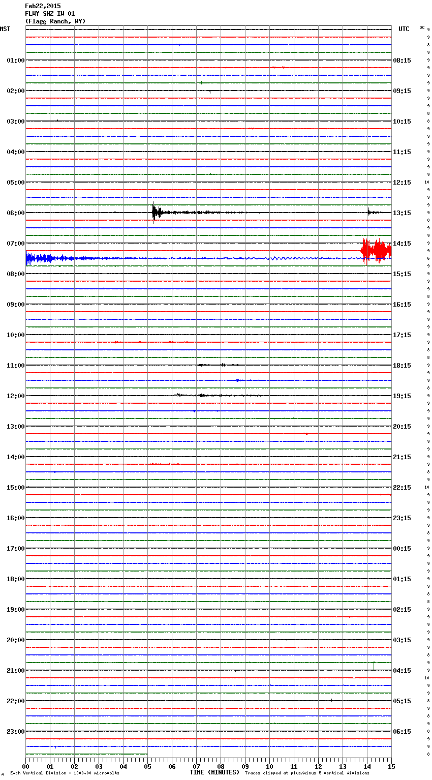
Task: Click the 'Traces clipped at plus/minus 5 vertical divisions' note
Action: [x=307, y=773]
